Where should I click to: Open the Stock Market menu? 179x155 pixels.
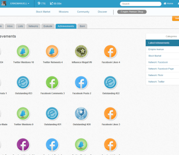[43, 12]
